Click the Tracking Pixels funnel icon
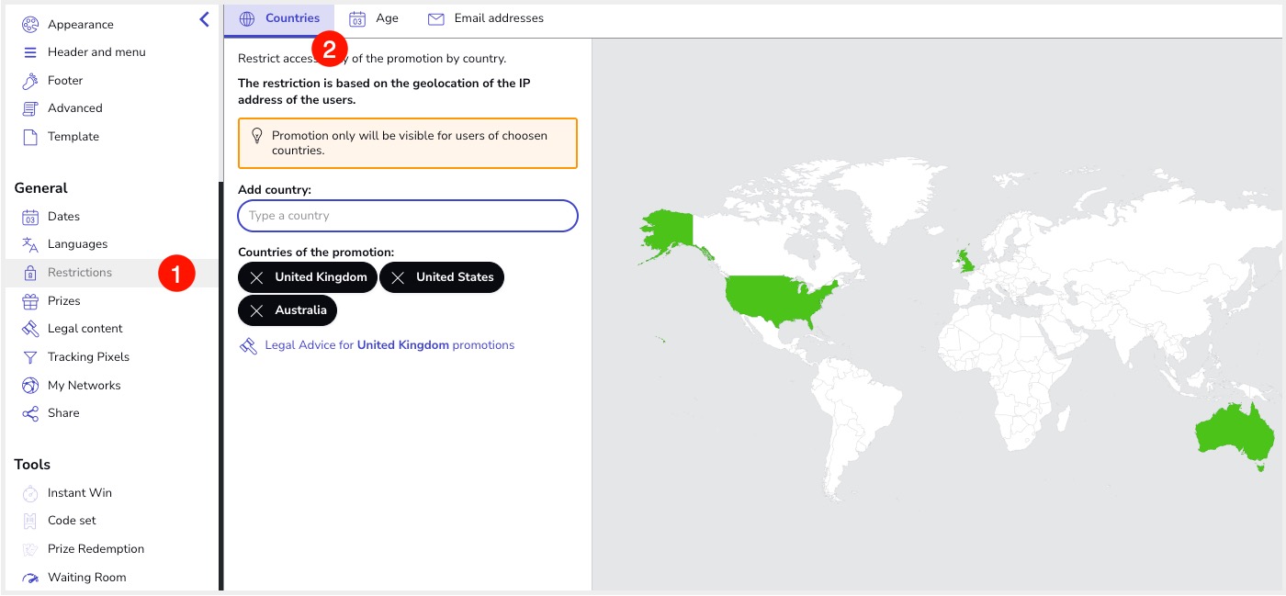Viewport: 1286px width, 596px height. (30, 357)
